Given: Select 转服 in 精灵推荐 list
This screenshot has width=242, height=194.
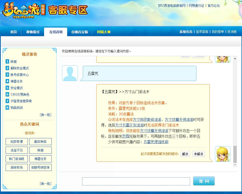Looking at the screenshot, I should tap(14, 62).
